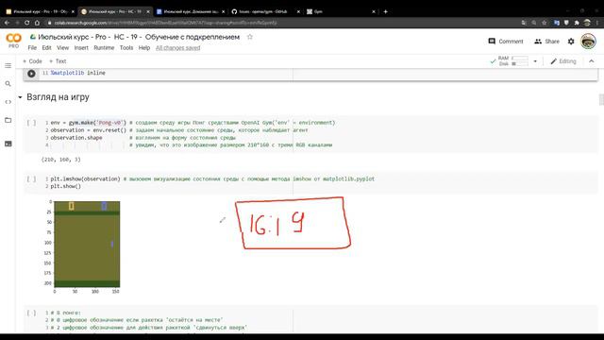Collapse the Colab header with chevron up
The image size is (604, 340).
click(592, 61)
